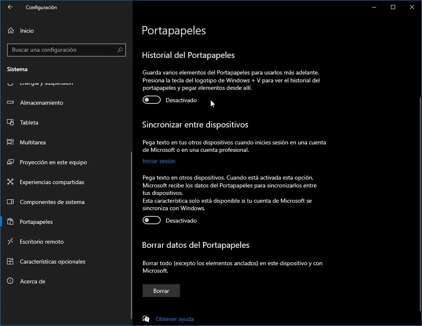The height and width of the screenshot is (326, 422).
Task: Select Características opcionales icon
Action: 10,261
